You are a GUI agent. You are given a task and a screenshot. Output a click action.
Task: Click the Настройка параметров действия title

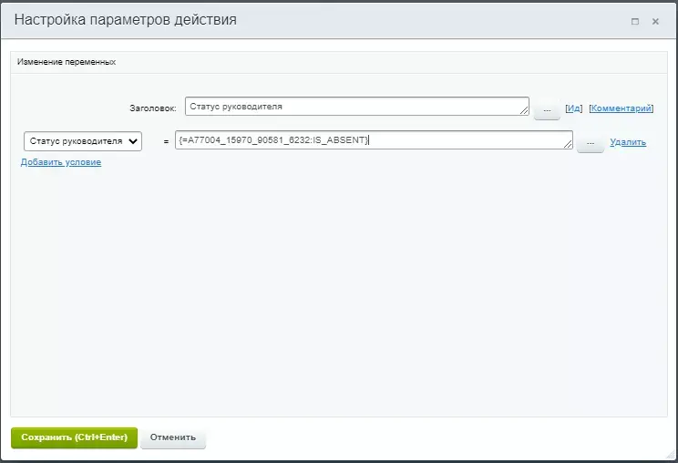[x=126, y=19]
